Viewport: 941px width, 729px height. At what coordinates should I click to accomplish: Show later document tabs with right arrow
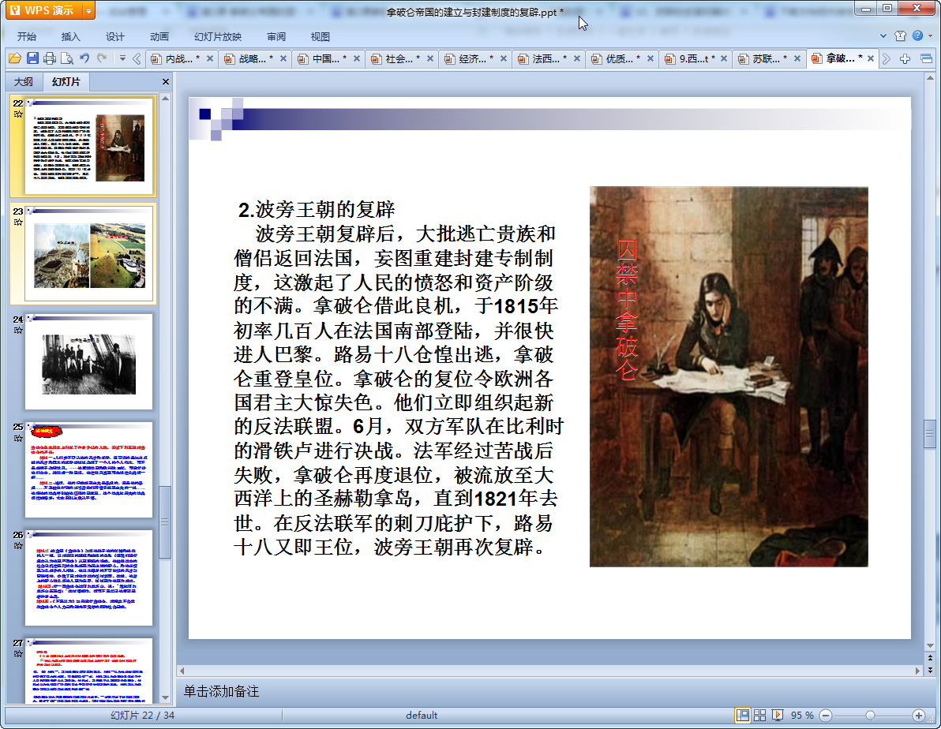click(x=887, y=58)
